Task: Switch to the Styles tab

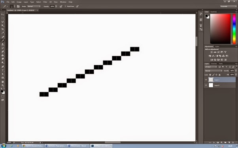Action: 217,46
